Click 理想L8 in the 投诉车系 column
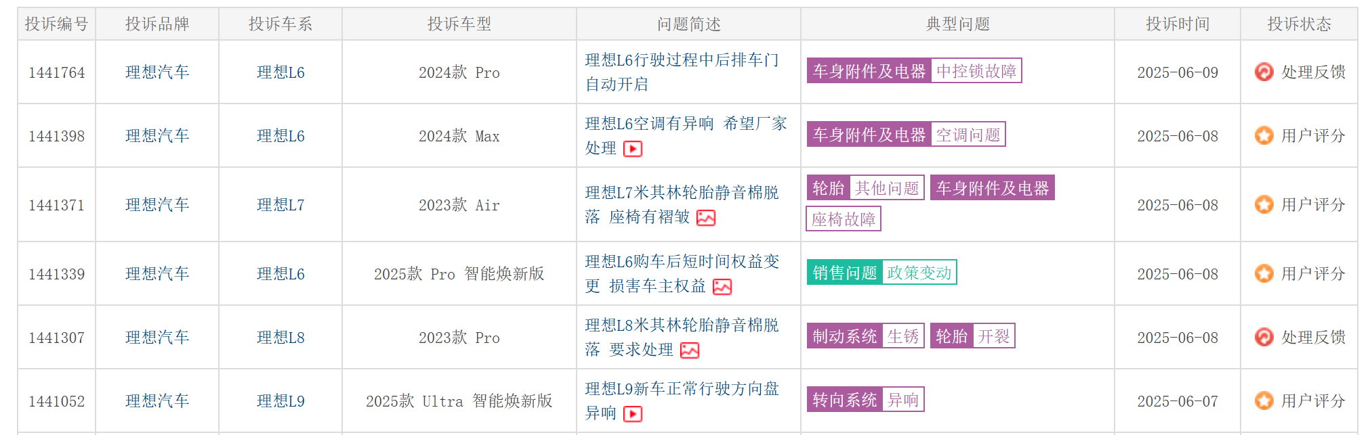The width and height of the screenshot is (1372, 435). [280, 338]
